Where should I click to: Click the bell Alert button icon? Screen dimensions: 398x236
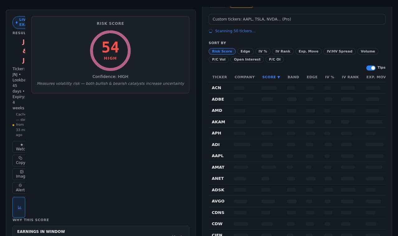(x=20, y=185)
